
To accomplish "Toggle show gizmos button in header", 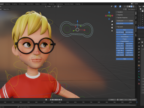I will [115, 6].
